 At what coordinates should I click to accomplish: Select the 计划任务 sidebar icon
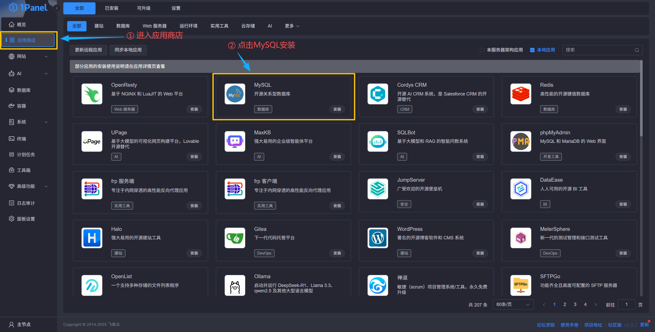tap(12, 154)
